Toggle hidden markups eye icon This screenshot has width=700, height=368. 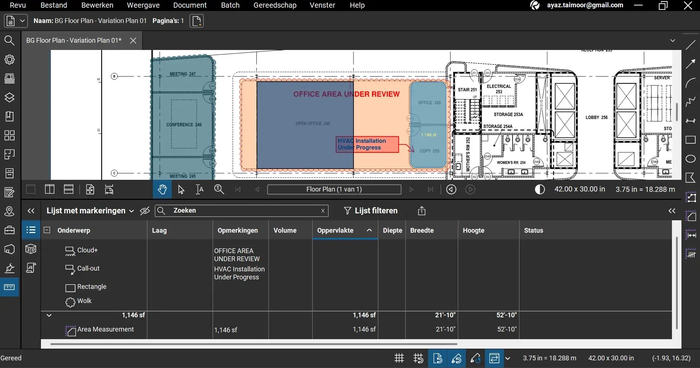point(145,211)
